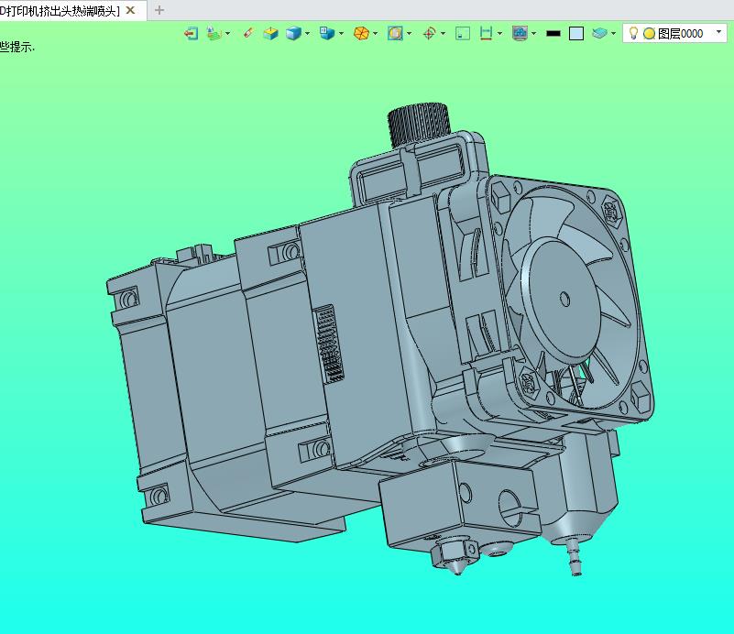The width and height of the screenshot is (734, 634).
Task: Expand the dimension measurement dropdown arrow
Action: point(499,34)
